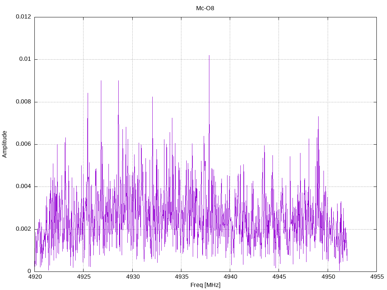
Task: Click the 0.012 y-axis tick label
Action: tap(23, 17)
